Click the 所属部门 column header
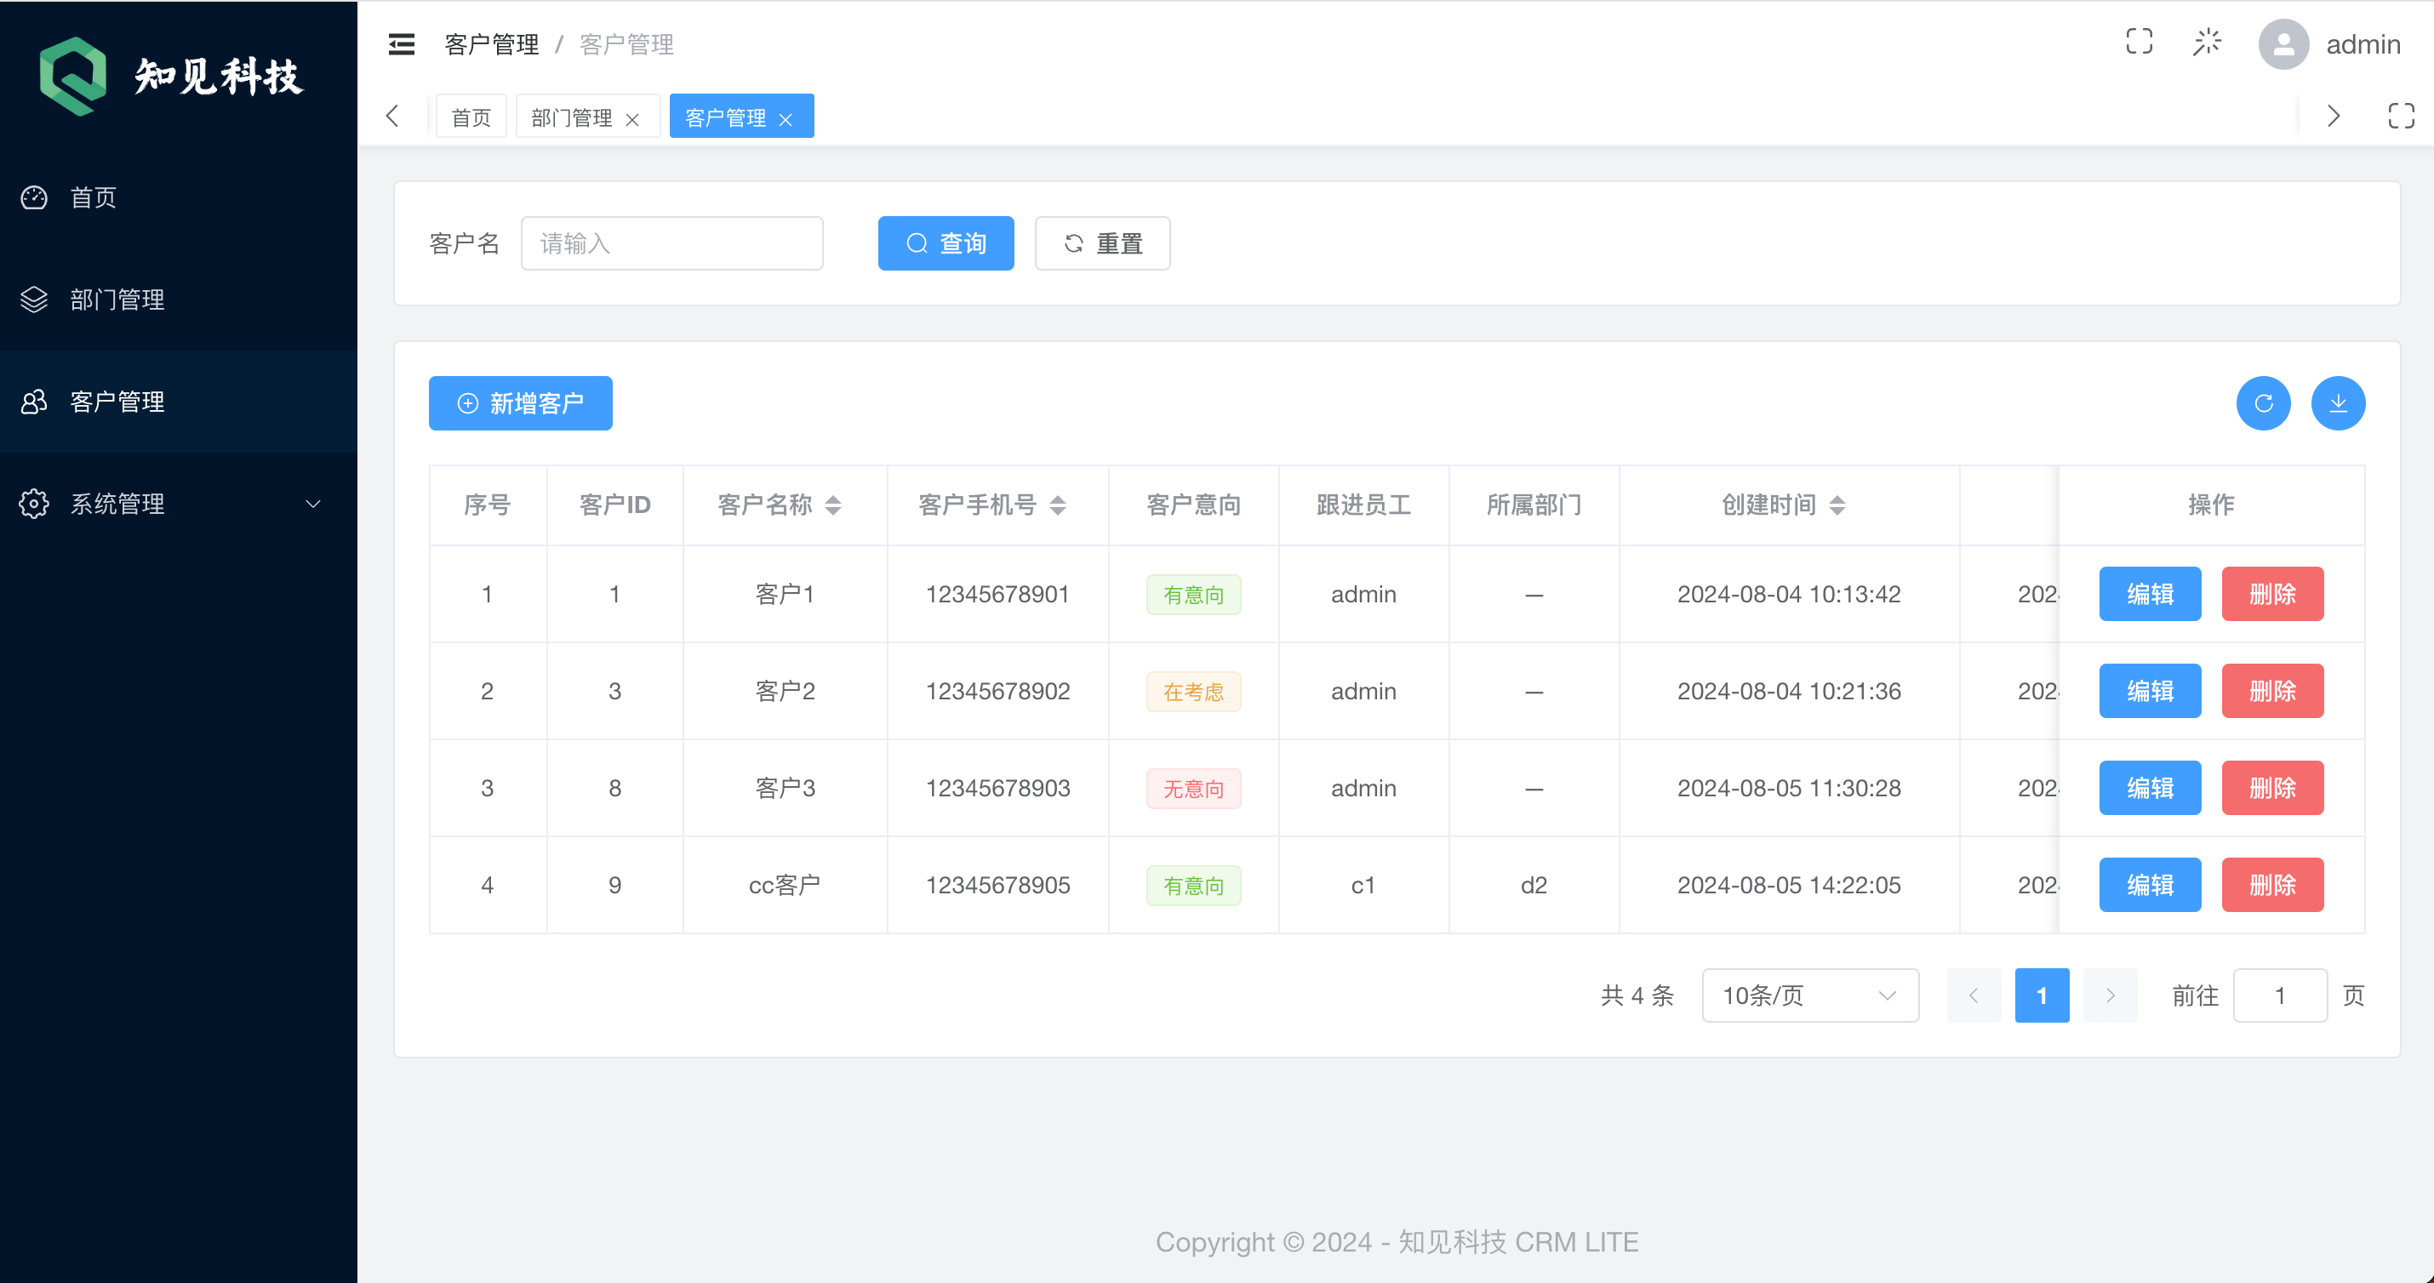This screenshot has width=2434, height=1283. (1534, 505)
